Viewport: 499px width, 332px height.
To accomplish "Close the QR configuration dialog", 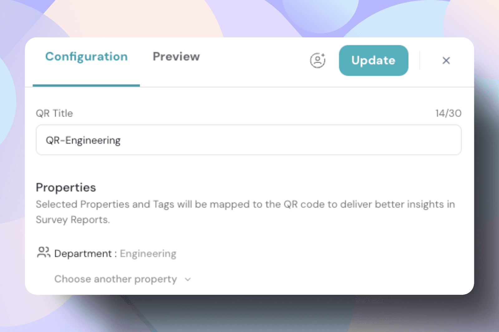I will click(x=446, y=60).
